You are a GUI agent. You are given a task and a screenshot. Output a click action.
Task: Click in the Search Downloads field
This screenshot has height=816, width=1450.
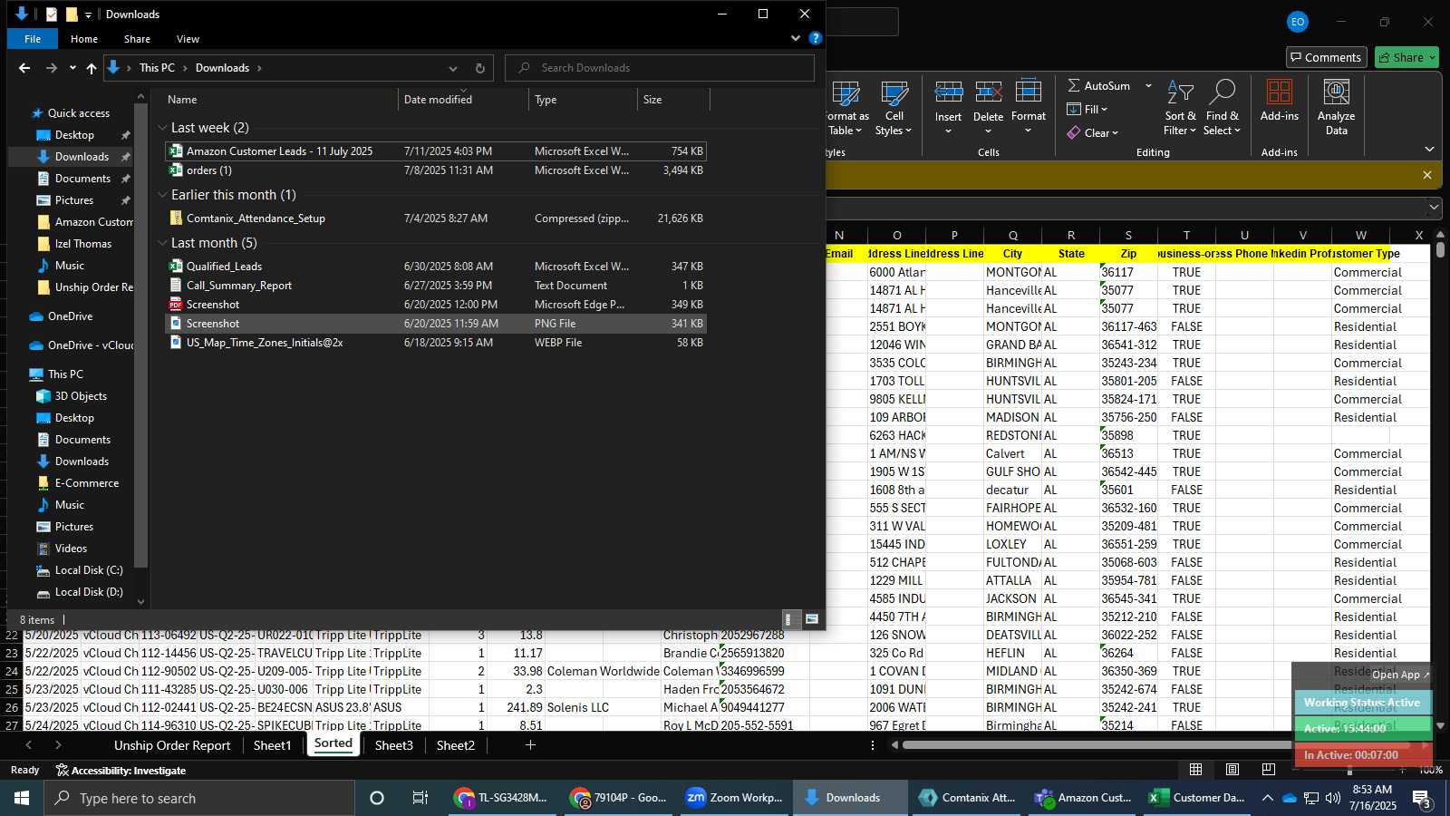pos(660,68)
